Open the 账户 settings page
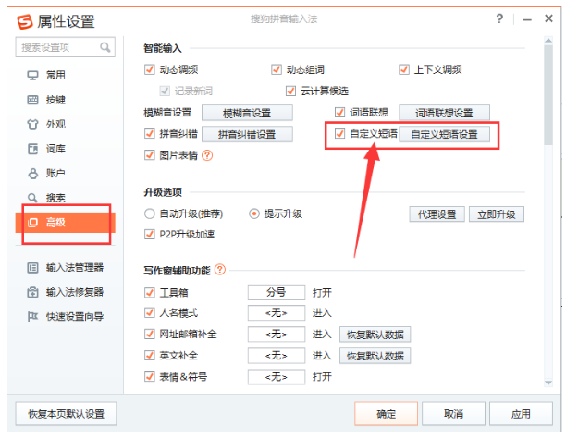Screen dimensions: 566x438 (x=65, y=174)
